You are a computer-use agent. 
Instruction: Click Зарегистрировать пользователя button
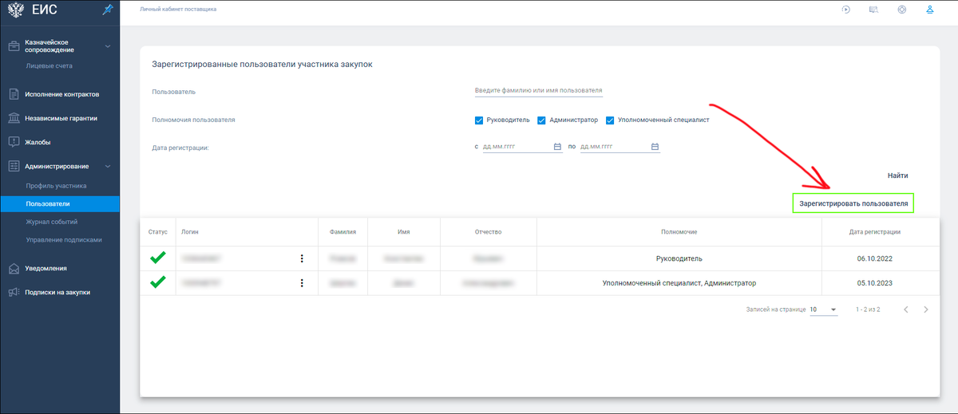853,203
